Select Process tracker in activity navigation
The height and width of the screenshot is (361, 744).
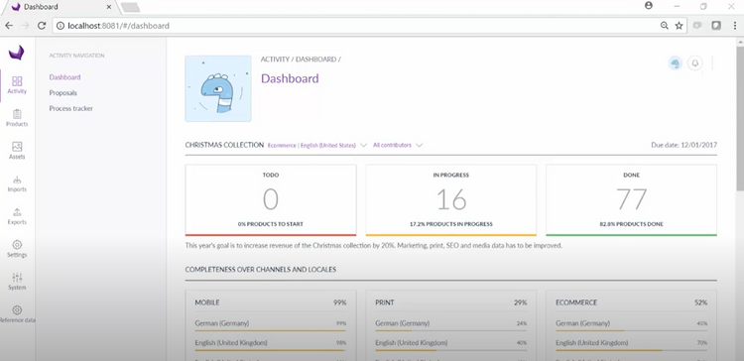(x=71, y=109)
